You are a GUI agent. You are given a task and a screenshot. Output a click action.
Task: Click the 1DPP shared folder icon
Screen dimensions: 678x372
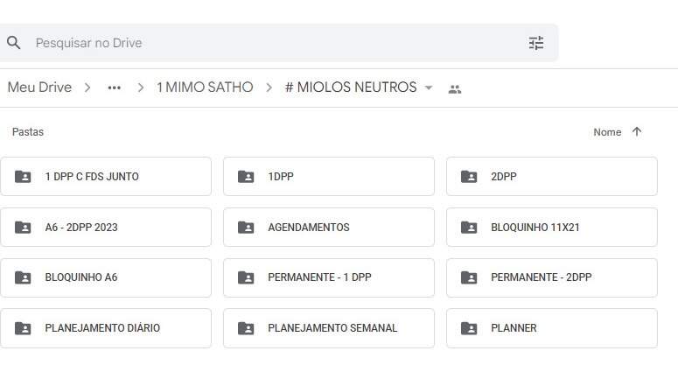point(246,177)
